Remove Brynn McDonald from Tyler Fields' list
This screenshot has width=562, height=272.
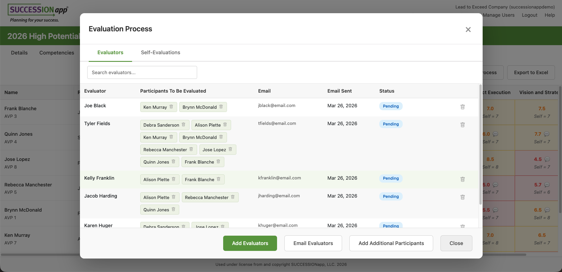pos(221,137)
